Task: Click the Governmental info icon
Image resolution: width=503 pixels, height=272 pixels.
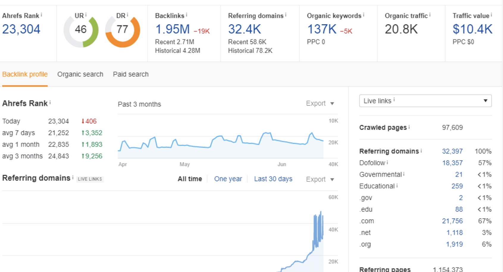Action: click(404, 174)
